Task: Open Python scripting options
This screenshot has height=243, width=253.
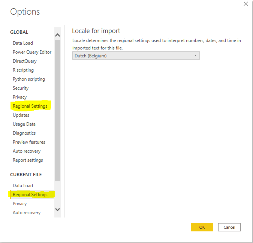Action: point(29,79)
